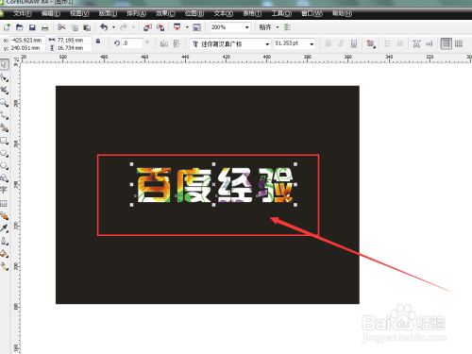The image size is (472, 354).
Task: Open the 工具(O) menu
Action: pos(281,13)
